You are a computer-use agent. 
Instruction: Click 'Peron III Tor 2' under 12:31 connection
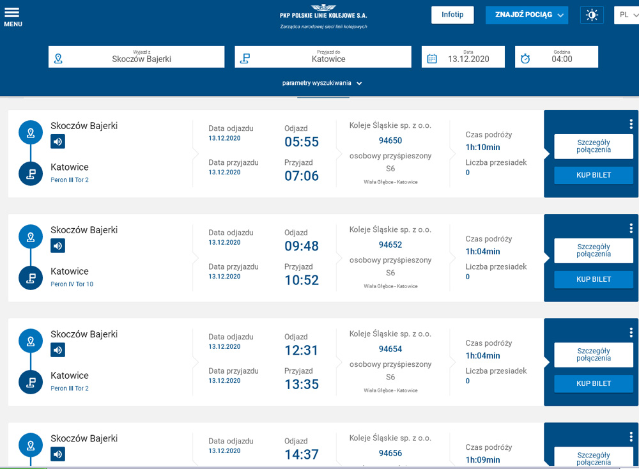[x=69, y=388]
